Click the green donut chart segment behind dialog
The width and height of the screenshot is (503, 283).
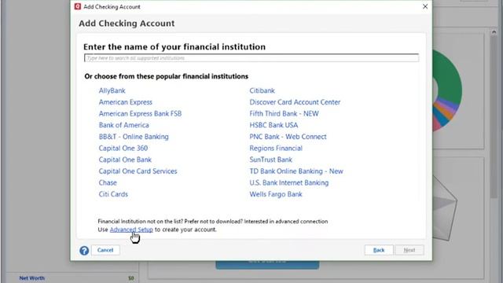pyautogui.click(x=449, y=77)
